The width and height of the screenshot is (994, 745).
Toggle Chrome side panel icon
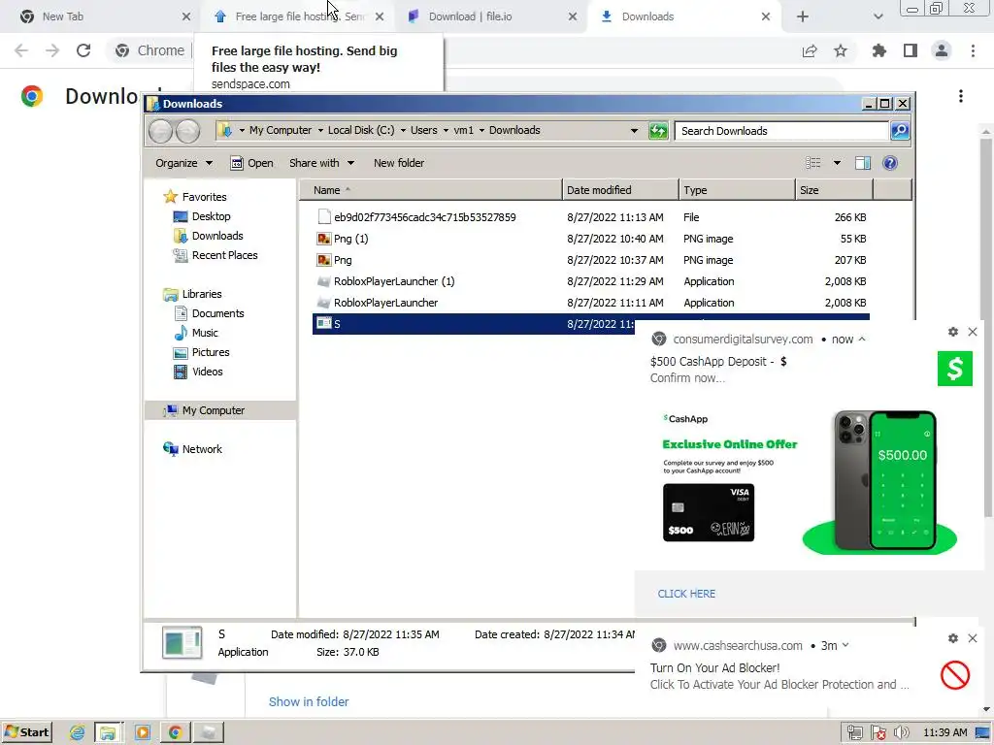[x=911, y=50]
